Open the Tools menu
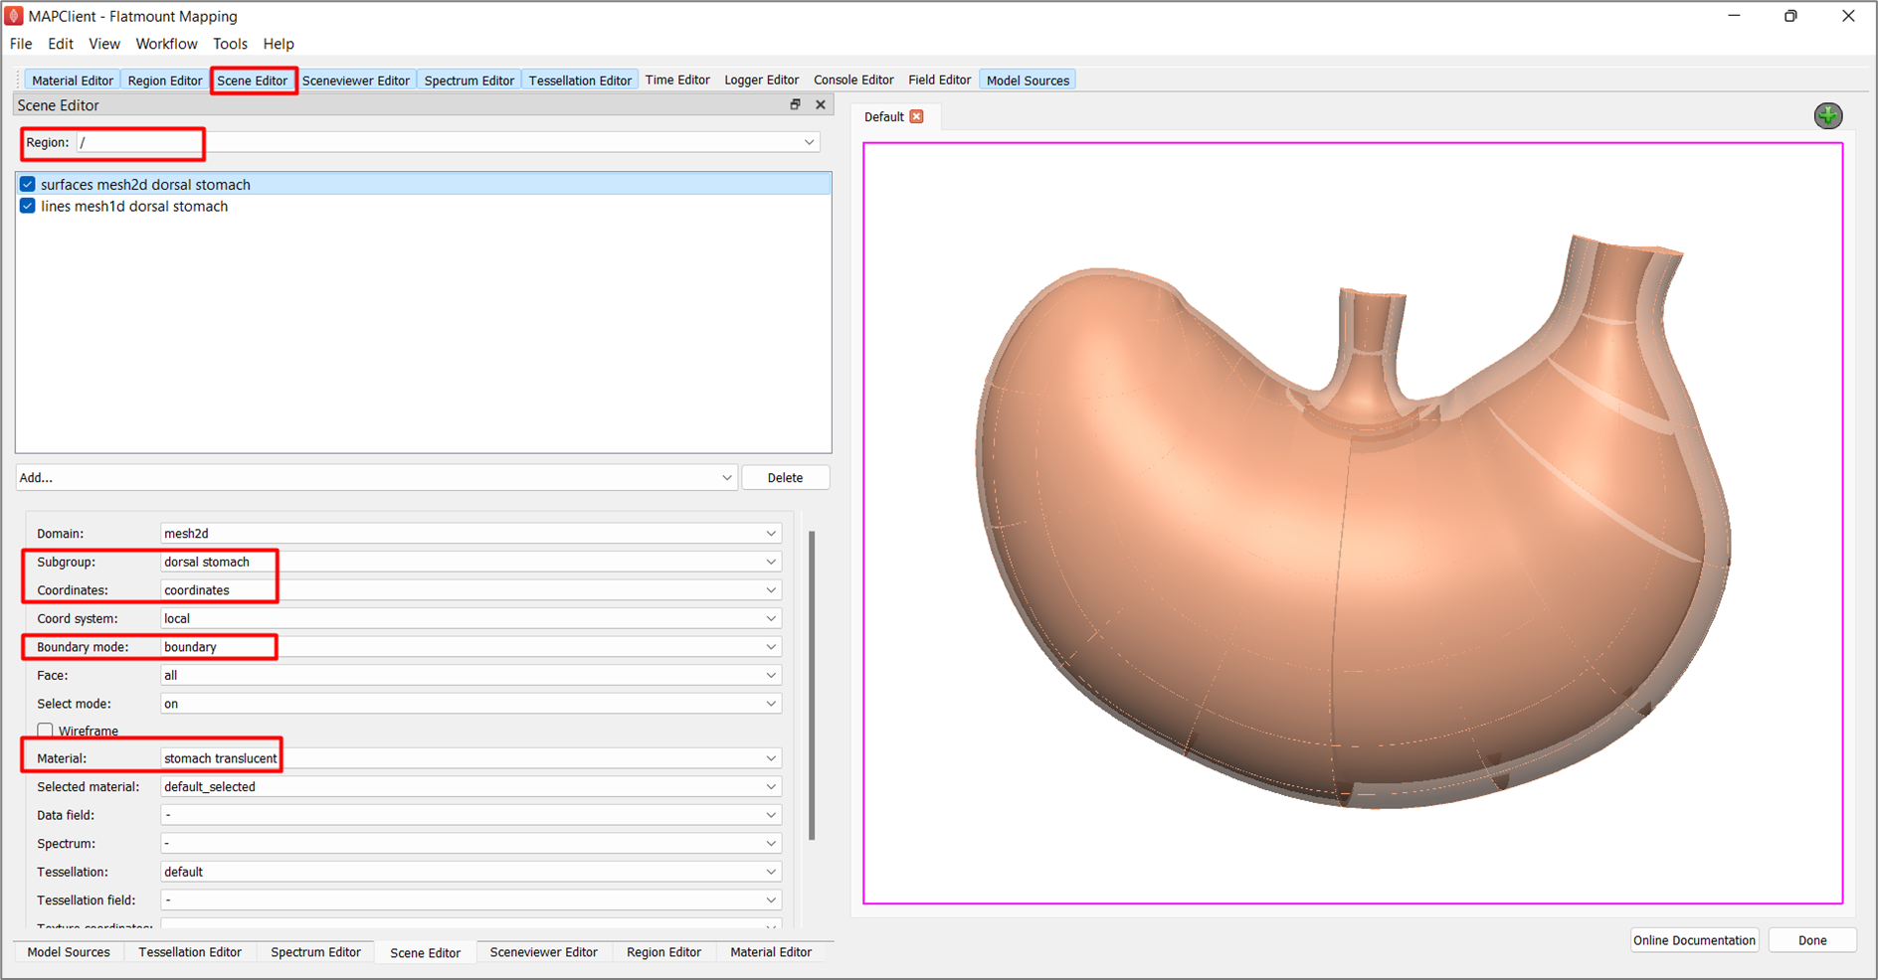Screen dimensions: 1878x980 (x=230, y=44)
